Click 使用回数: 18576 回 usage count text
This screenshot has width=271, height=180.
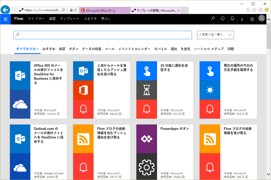236,177
